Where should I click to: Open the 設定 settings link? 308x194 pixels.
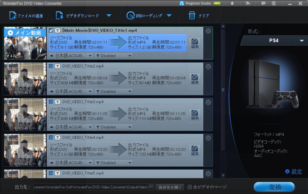293,171
